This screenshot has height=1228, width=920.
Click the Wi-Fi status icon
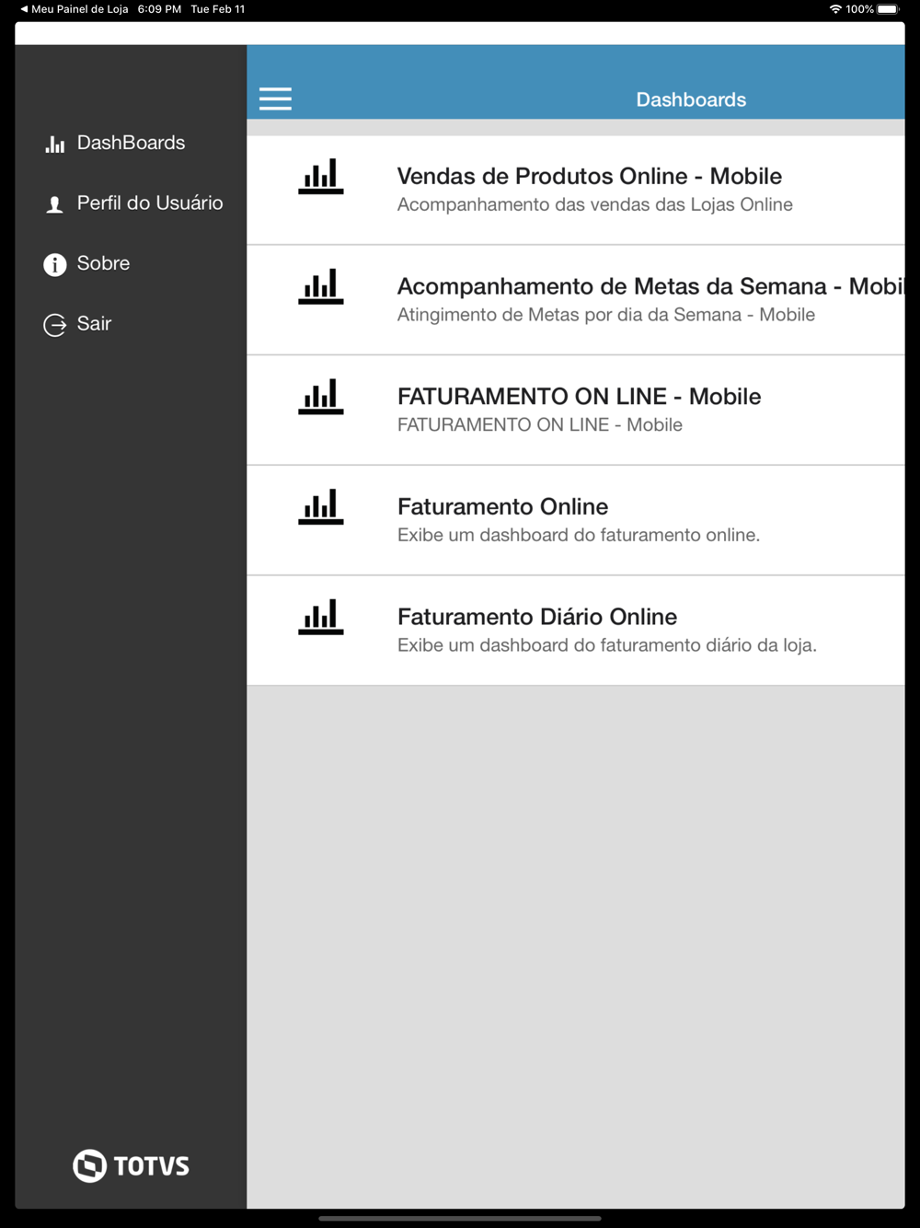pos(835,9)
